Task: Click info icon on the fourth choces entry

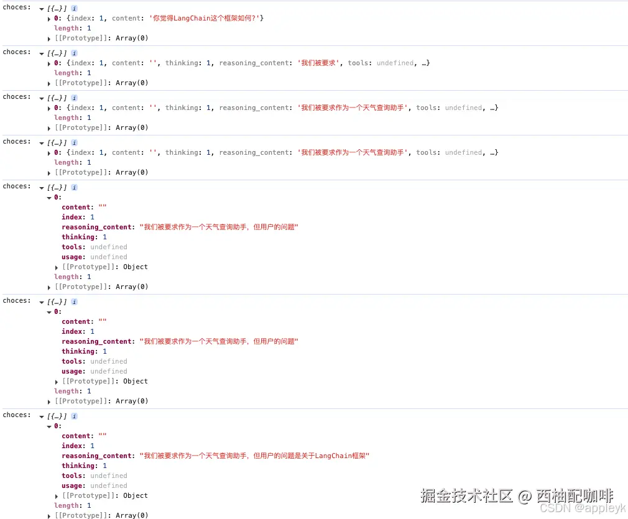Action: (73, 142)
